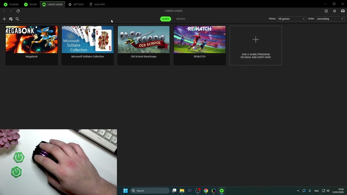
Task: Click the Microsoft Solitaire Collection title text
Action: point(88,57)
